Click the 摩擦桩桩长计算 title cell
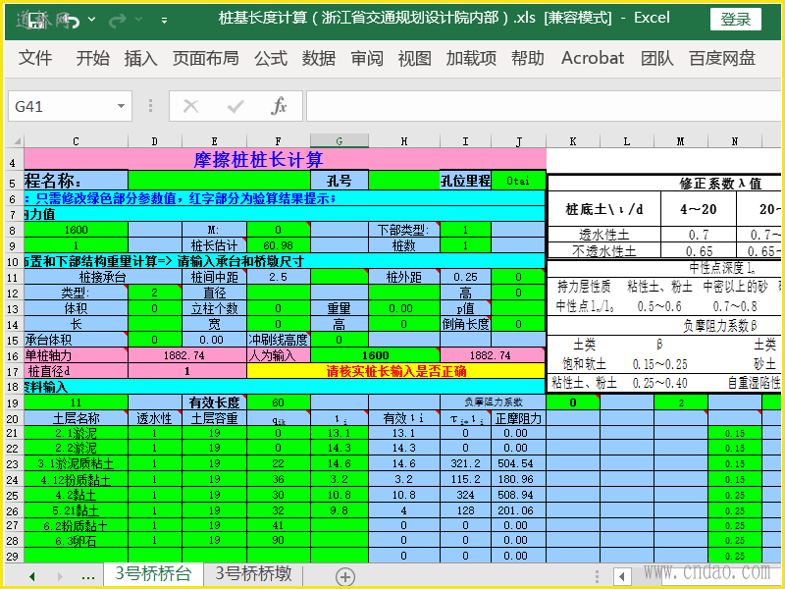This screenshot has width=785, height=589. pyautogui.click(x=285, y=160)
